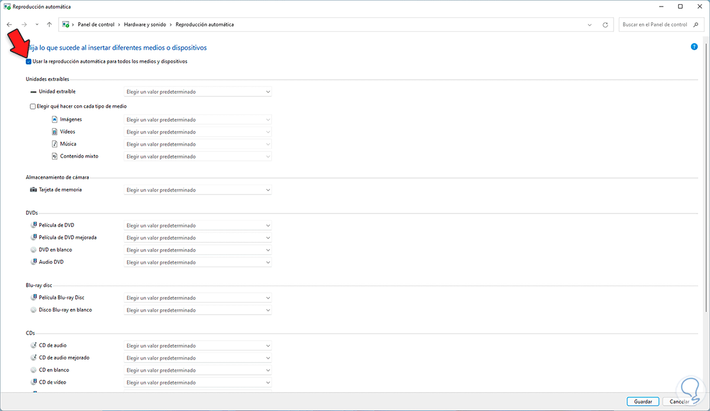Click the Contenido mixto icon
The height and width of the screenshot is (411, 710).
click(54, 156)
